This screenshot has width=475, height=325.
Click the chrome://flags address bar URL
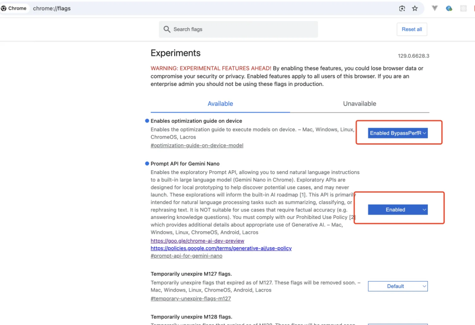[52, 8]
